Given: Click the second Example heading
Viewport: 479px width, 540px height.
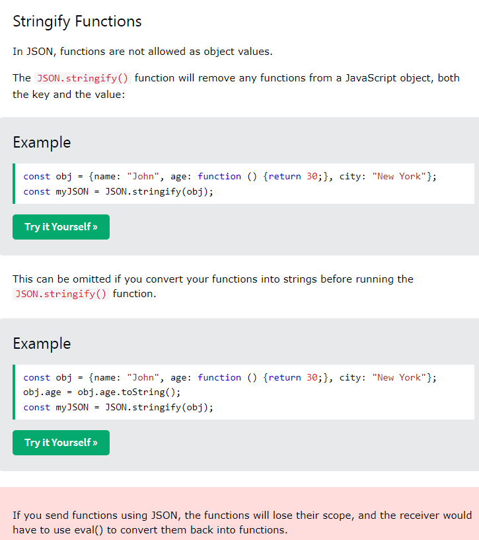Looking at the screenshot, I should point(42,343).
